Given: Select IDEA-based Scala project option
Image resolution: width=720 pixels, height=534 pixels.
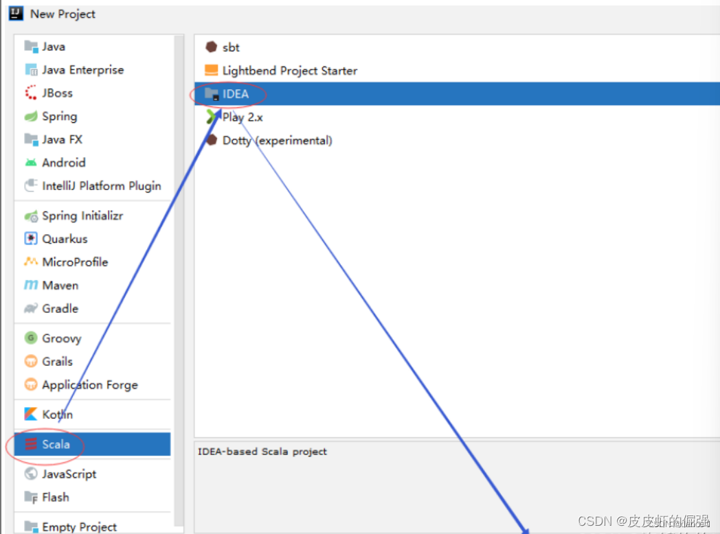Looking at the screenshot, I should point(457,93).
